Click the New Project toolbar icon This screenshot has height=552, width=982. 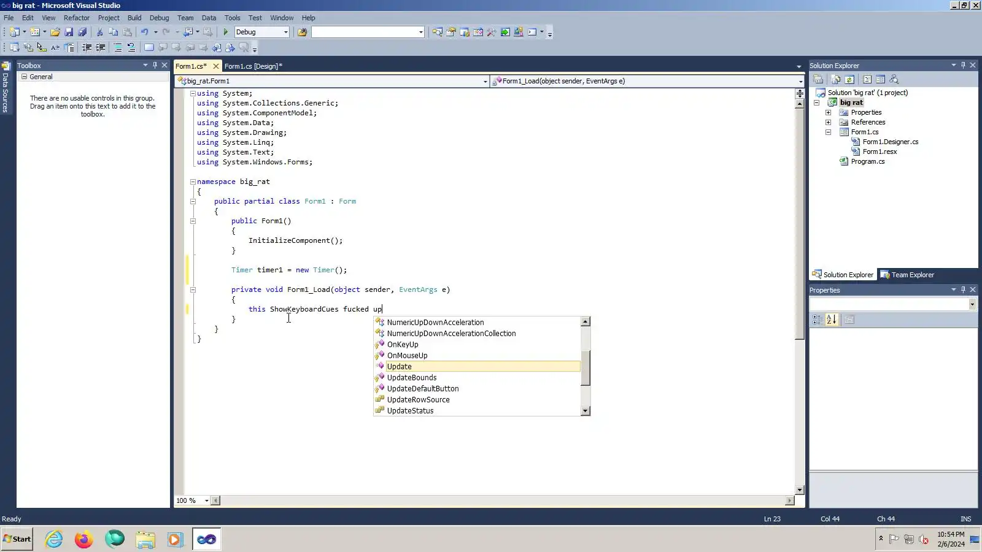point(15,32)
